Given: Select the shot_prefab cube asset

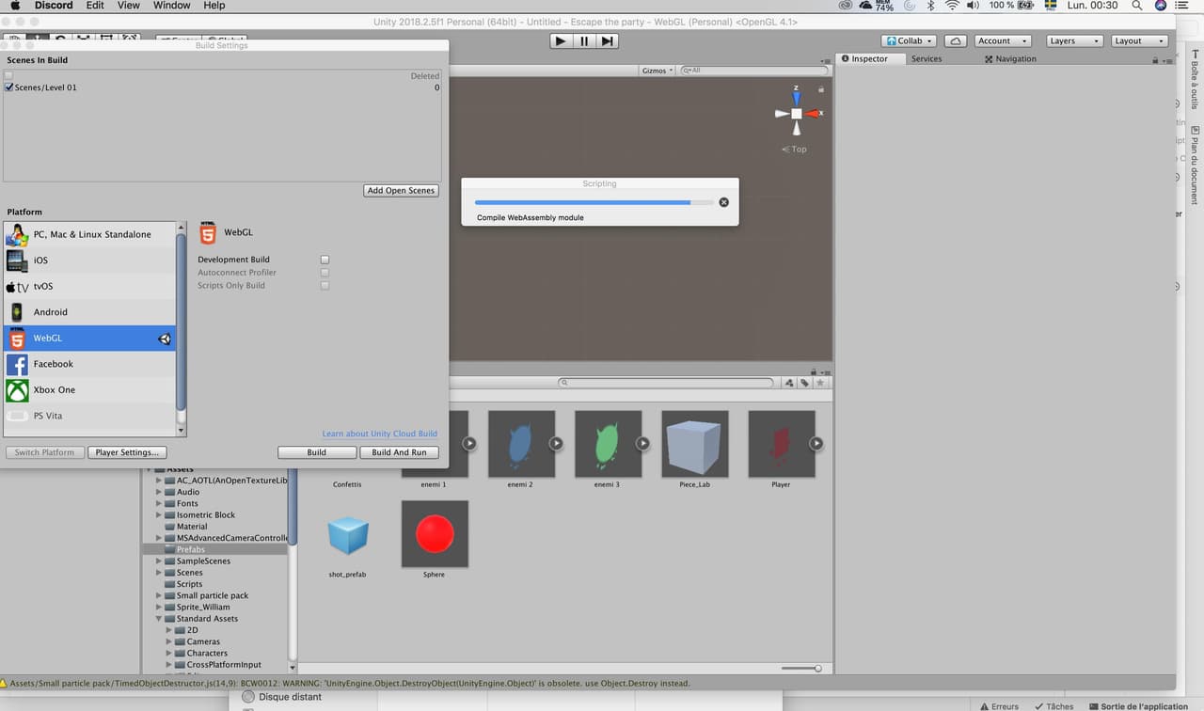Looking at the screenshot, I should pyautogui.click(x=348, y=534).
